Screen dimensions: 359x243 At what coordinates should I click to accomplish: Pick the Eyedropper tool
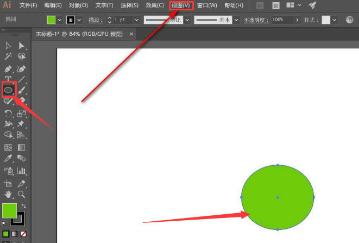(8, 158)
